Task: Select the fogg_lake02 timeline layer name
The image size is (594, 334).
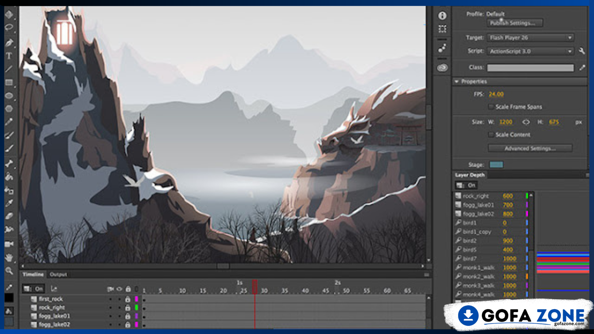Action: [54, 324]
